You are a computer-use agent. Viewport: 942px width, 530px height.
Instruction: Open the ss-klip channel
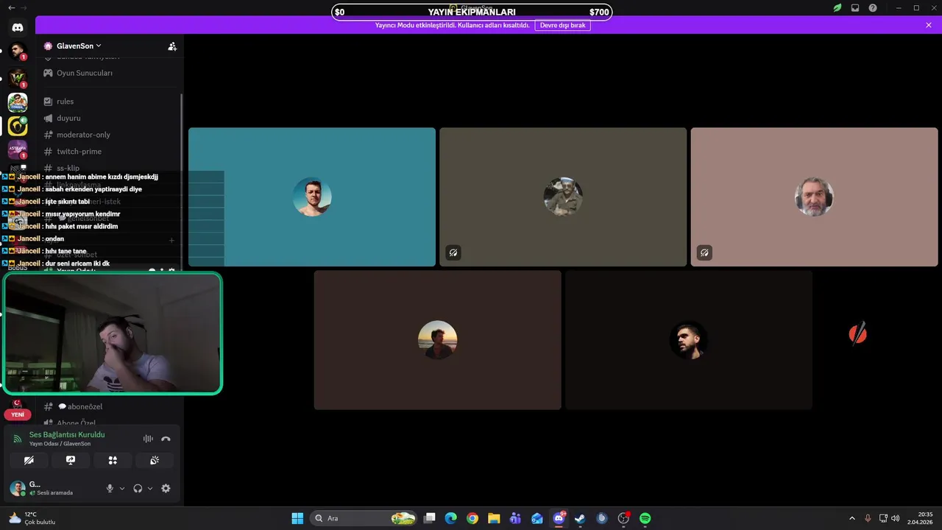[x=68, y=168]
